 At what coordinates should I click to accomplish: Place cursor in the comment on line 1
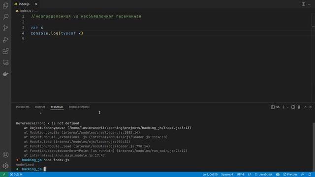point(86,16)
